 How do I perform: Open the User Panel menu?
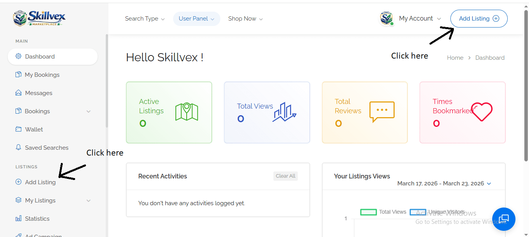[x=196, y=19]
